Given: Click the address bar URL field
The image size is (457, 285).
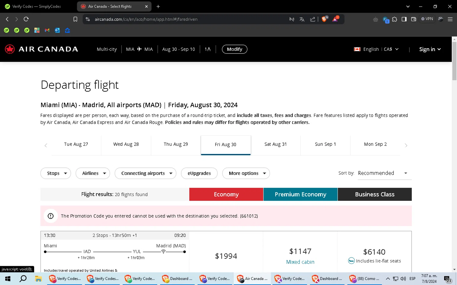Looking at the screenshot, I should [x=189, y=19].
